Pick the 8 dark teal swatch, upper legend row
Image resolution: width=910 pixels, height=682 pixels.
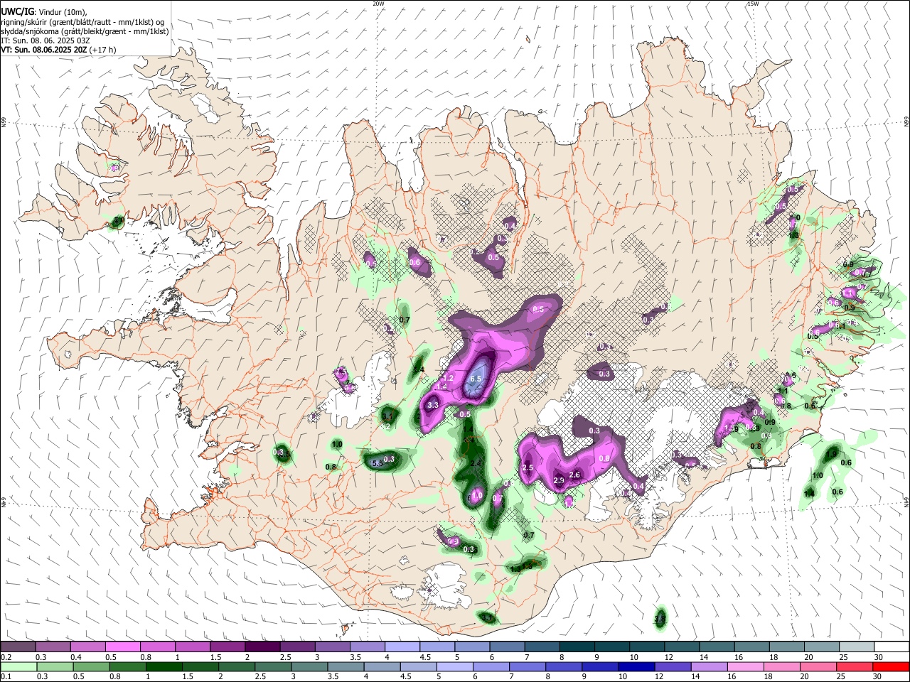[x=577, y=647]
